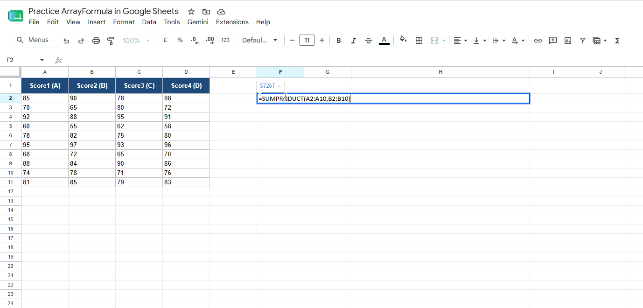Select row 11 header
The width and height of the screenshot is (643, 308).
click(x=10, y=182)
